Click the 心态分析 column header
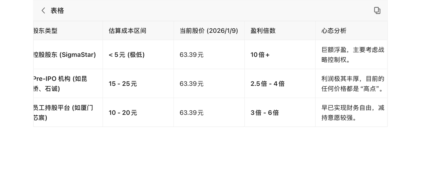421x194 pixels. coord(334,31)
